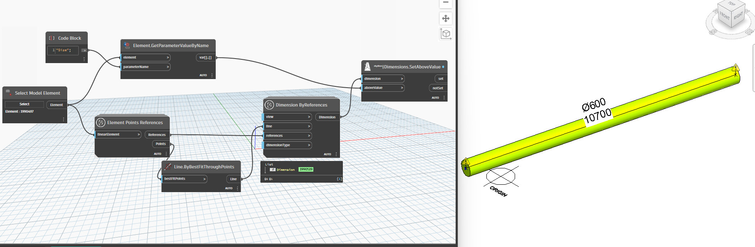Open chevron on the view input port
Screen dimensions: 755x247
(309, 117)
